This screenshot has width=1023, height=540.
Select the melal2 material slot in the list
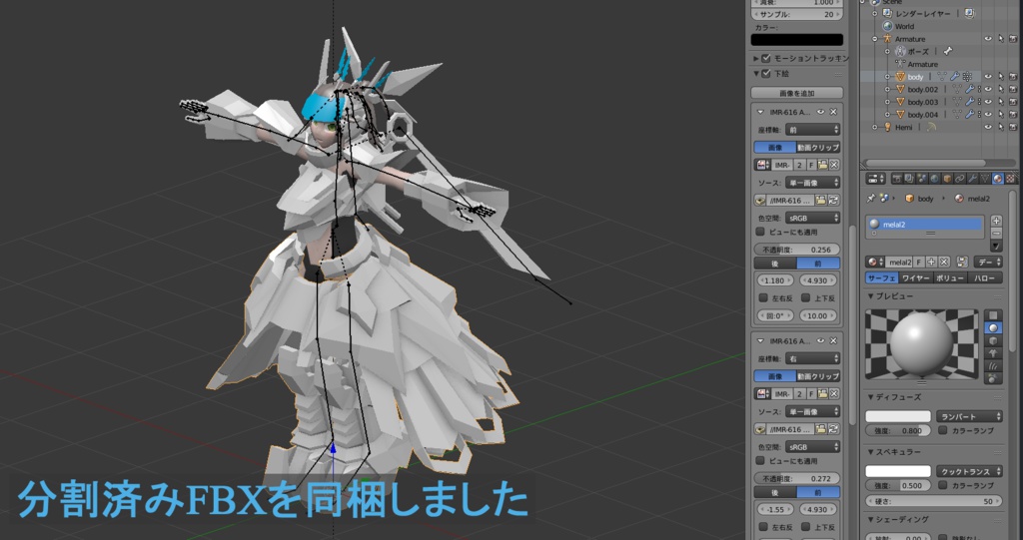point(924,224)
